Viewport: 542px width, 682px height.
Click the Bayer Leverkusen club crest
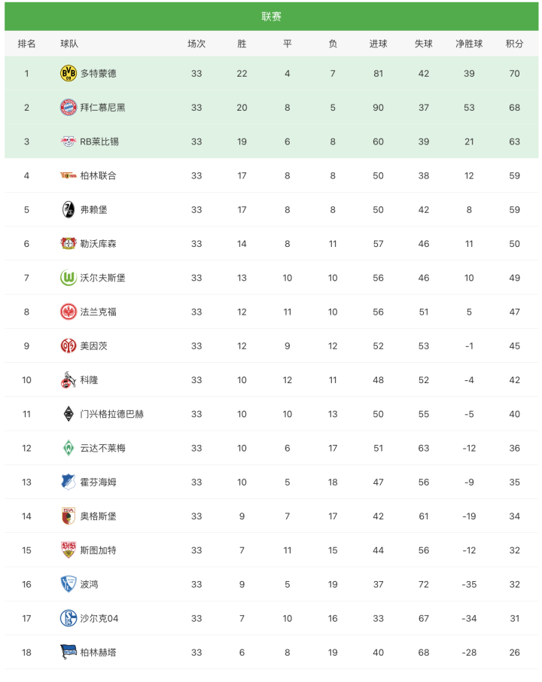point(69,244)
